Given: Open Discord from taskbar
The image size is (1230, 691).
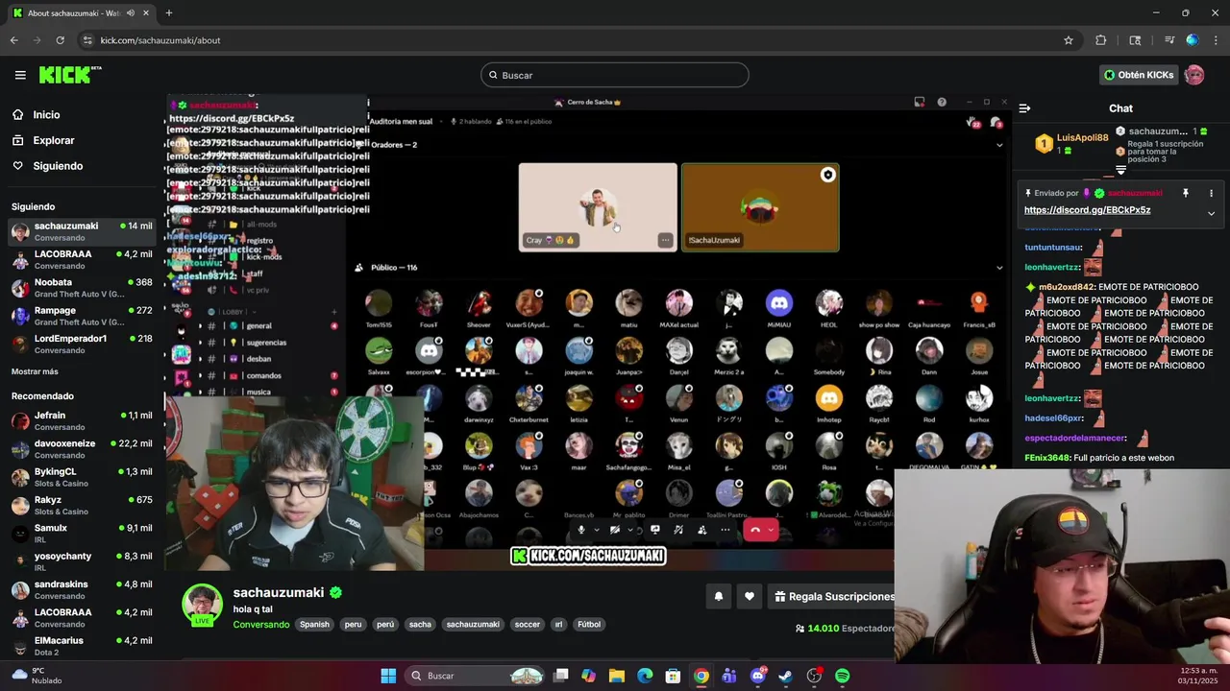Looking at the screenshot, I should (758, 676).
